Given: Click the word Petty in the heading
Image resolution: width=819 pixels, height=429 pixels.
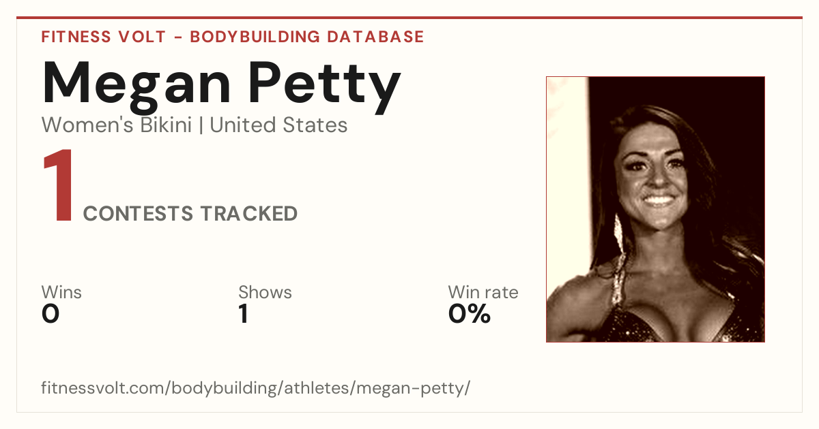Looking at the screenshot, I should pyautogui.click(x=326, y=87).
